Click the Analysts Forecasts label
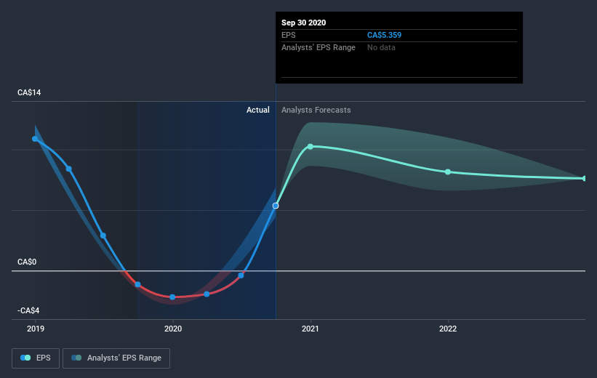The width and height of the screenshot is (597, 378). (x=316, y=110)
